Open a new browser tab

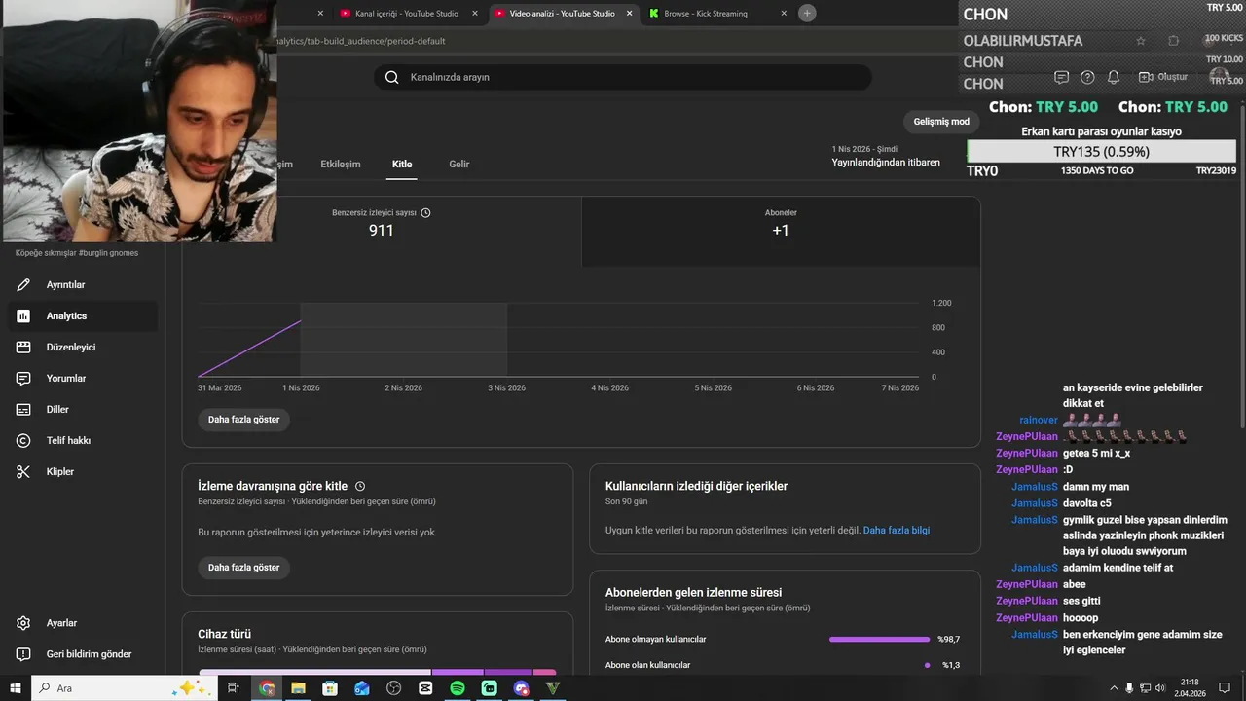coord(807,13)
